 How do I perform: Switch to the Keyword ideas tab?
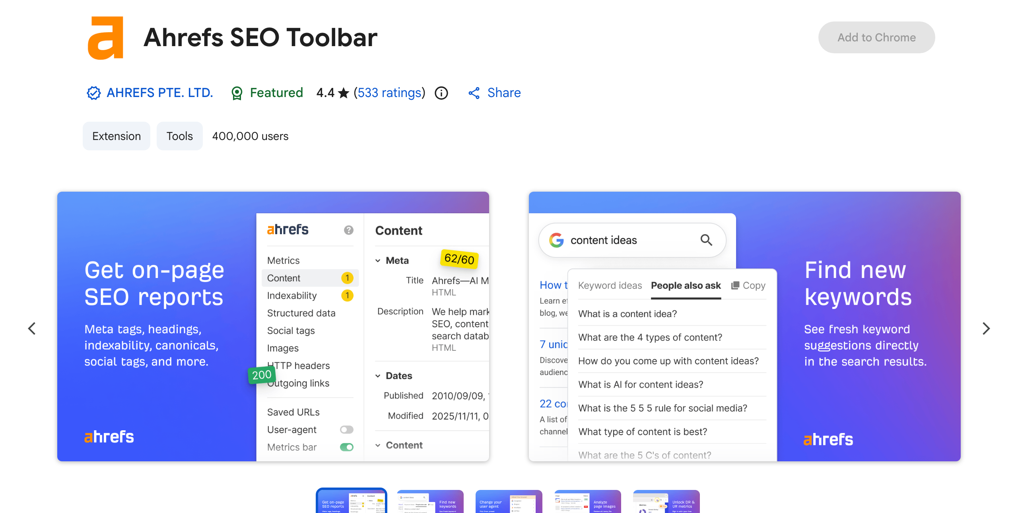(x=610, y=286)
